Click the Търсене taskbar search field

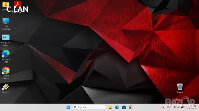[89, 107]
